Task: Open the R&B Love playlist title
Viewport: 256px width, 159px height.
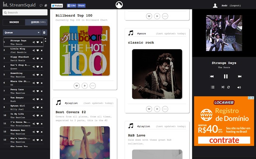Action: pyautogui.click(x=137, y=136)
